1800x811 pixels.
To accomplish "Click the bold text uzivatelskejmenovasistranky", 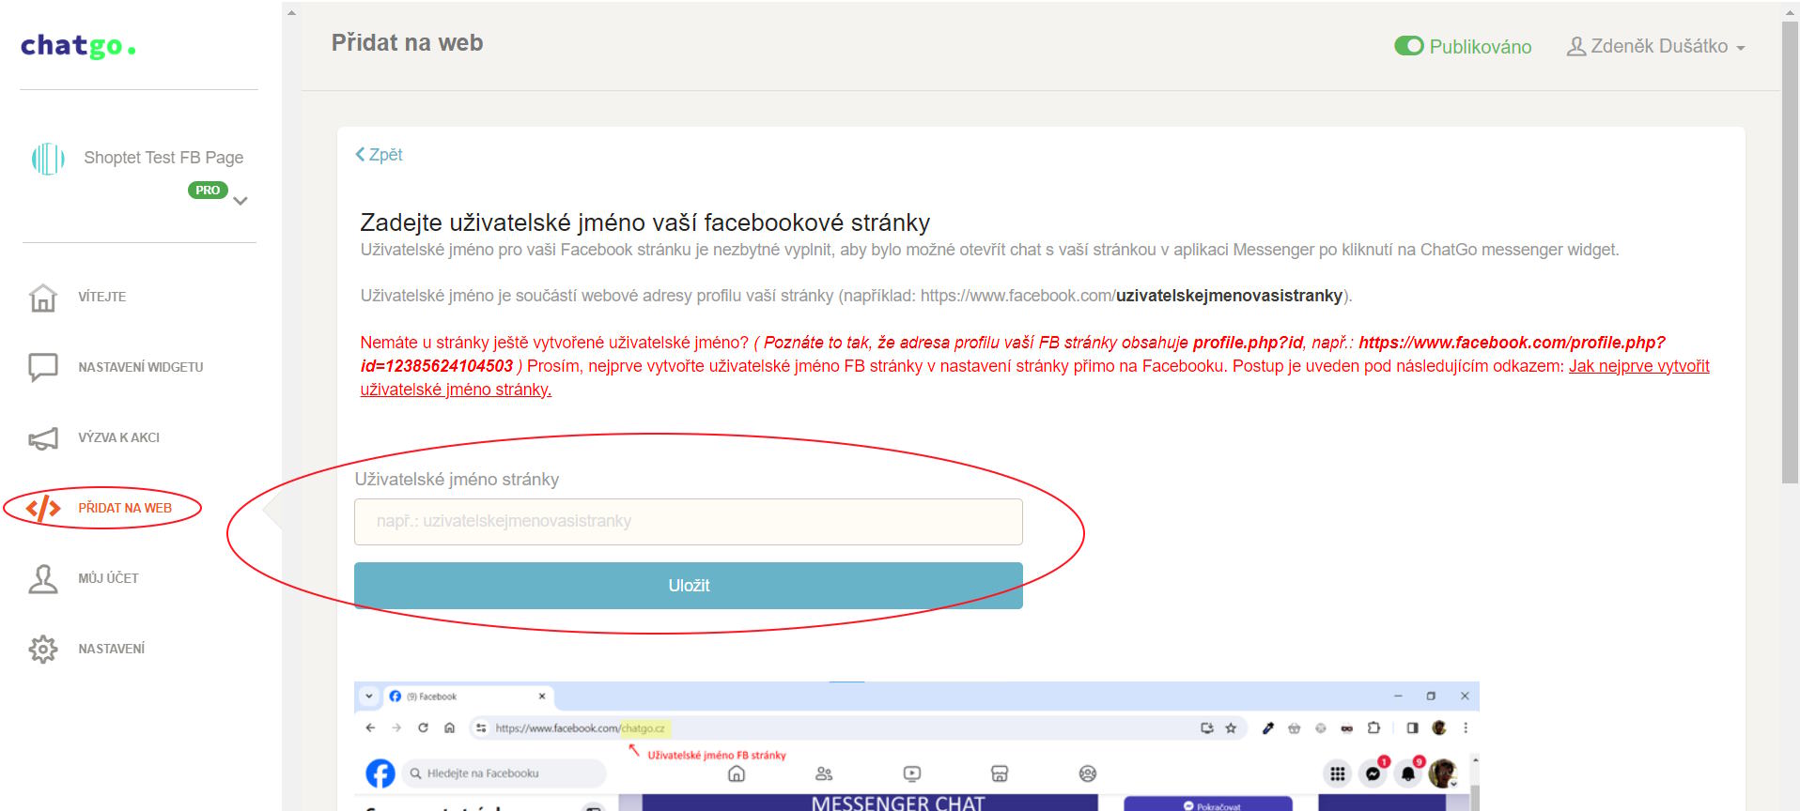I will pos(1229,296).
